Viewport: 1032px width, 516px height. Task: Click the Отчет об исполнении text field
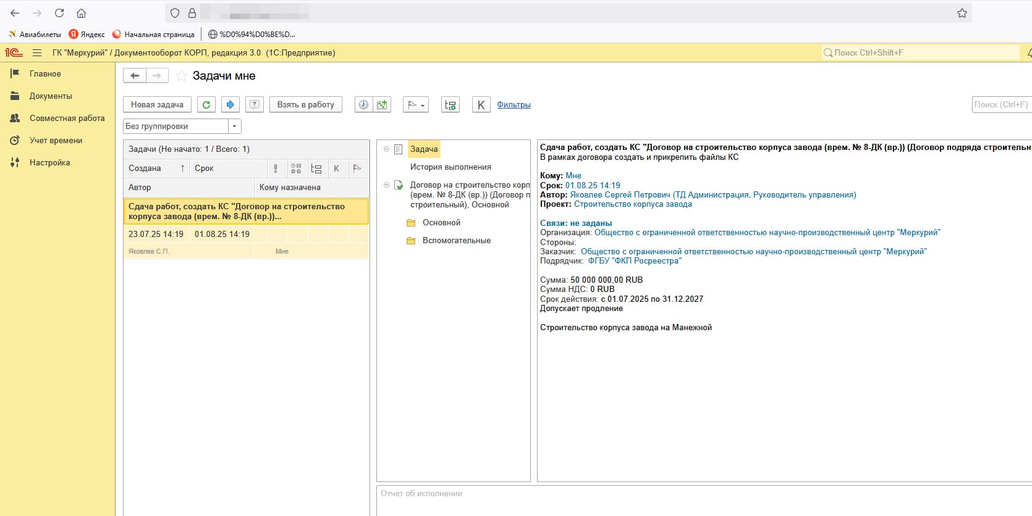[x=703, y=500]
